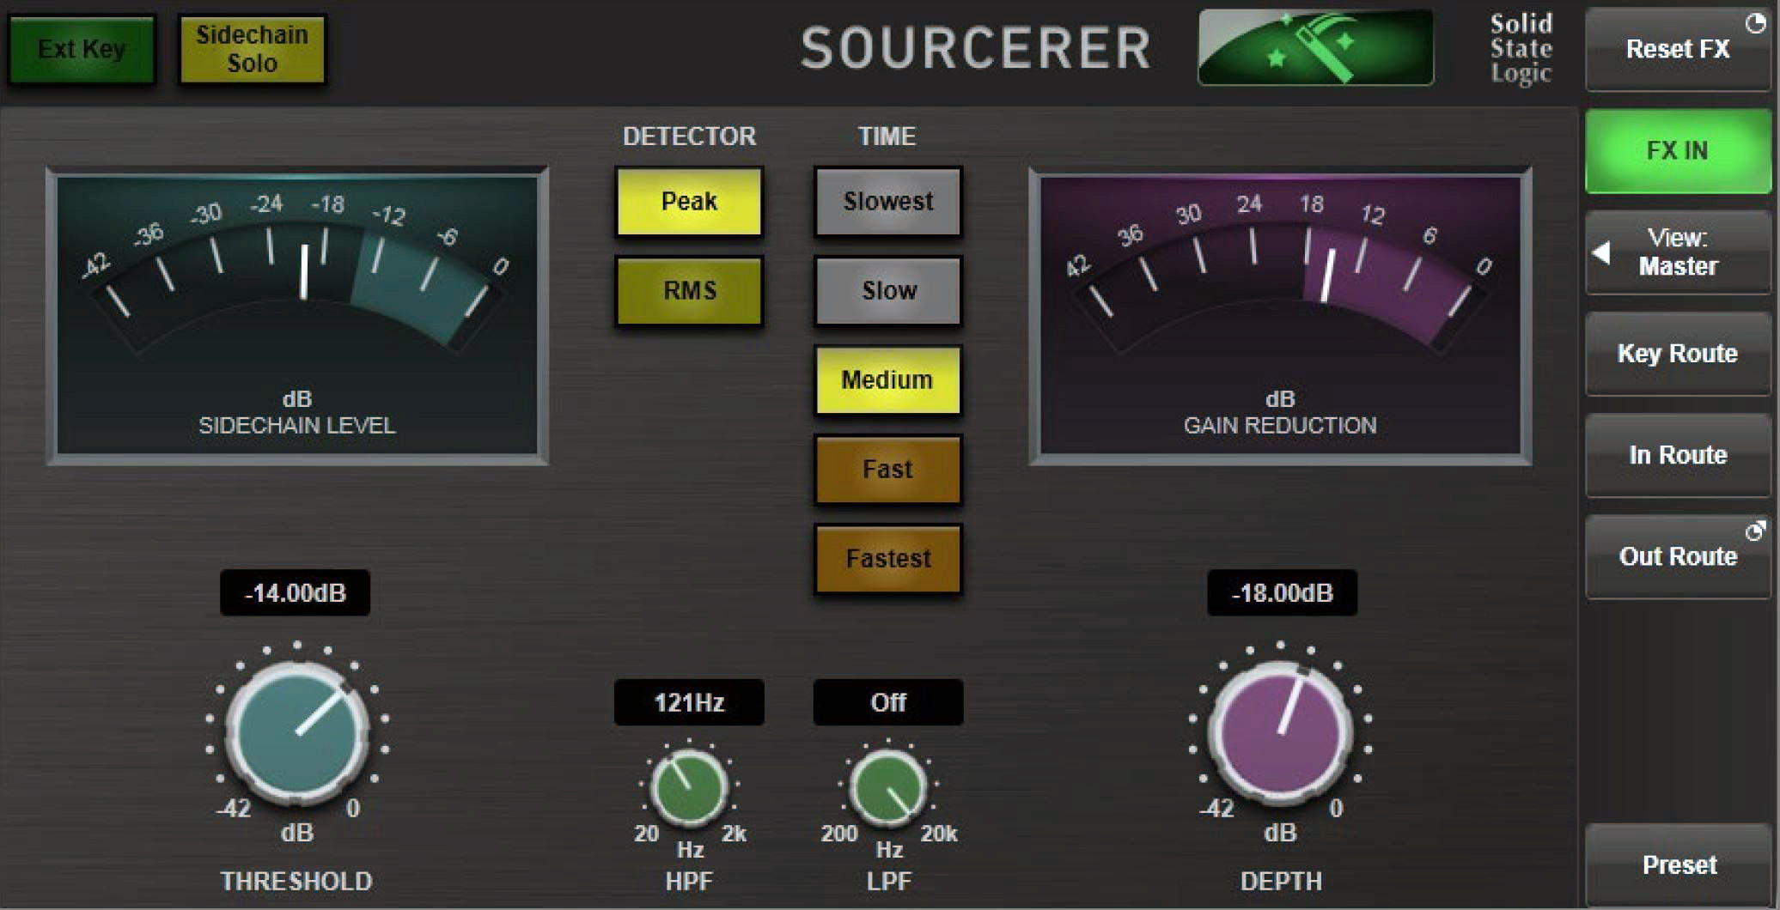Screen dimensions: 1780x910
Task: Click the Threshold knob
Action: (296, 732)
